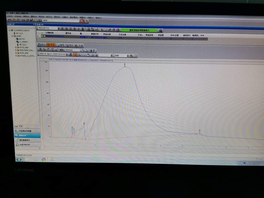Open the 报告 style dropdown
This screenshot has height=198, width=264.
(72, 50)
